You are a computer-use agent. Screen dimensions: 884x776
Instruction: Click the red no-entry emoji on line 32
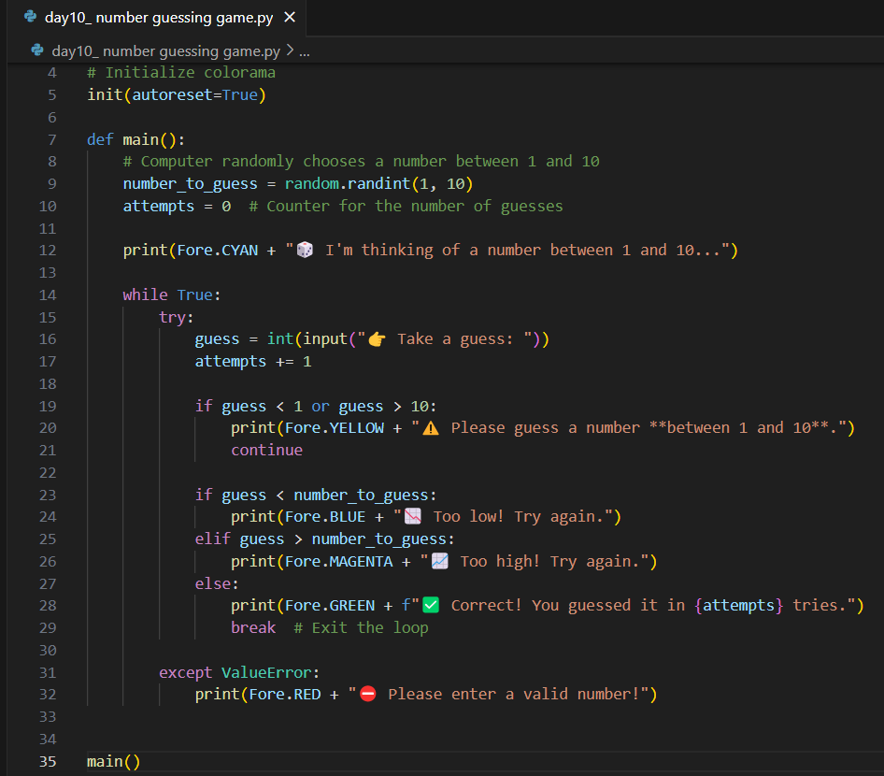[368, 695]
